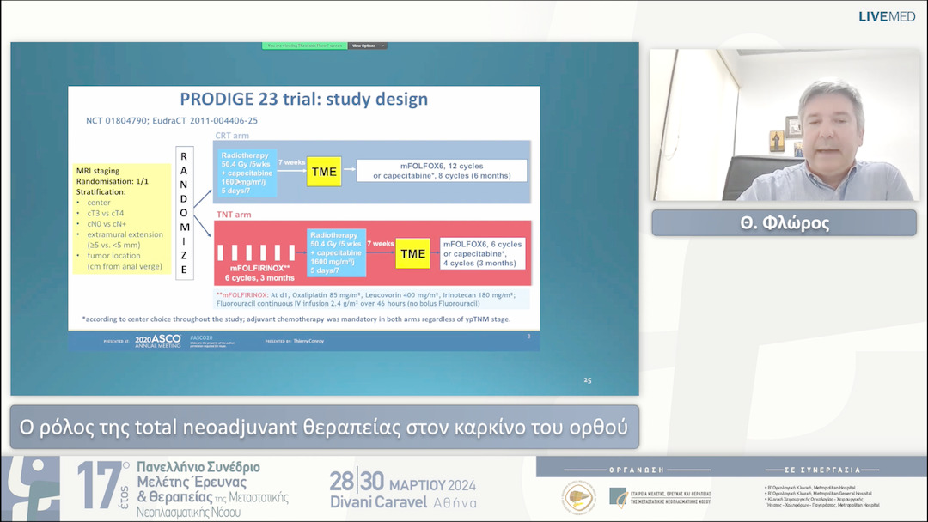Click the 2020 ASCO Annual Meeting logo

158,341
